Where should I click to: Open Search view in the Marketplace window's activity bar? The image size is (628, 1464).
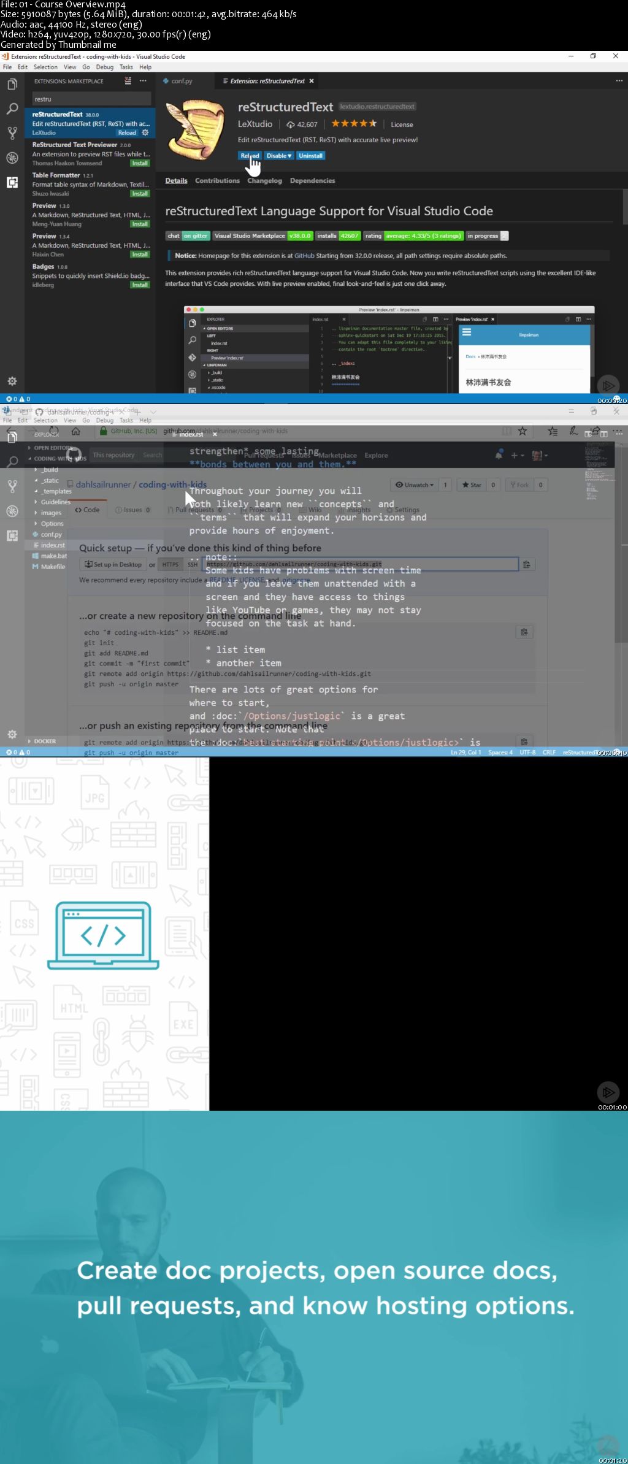[x=12, y=109]
